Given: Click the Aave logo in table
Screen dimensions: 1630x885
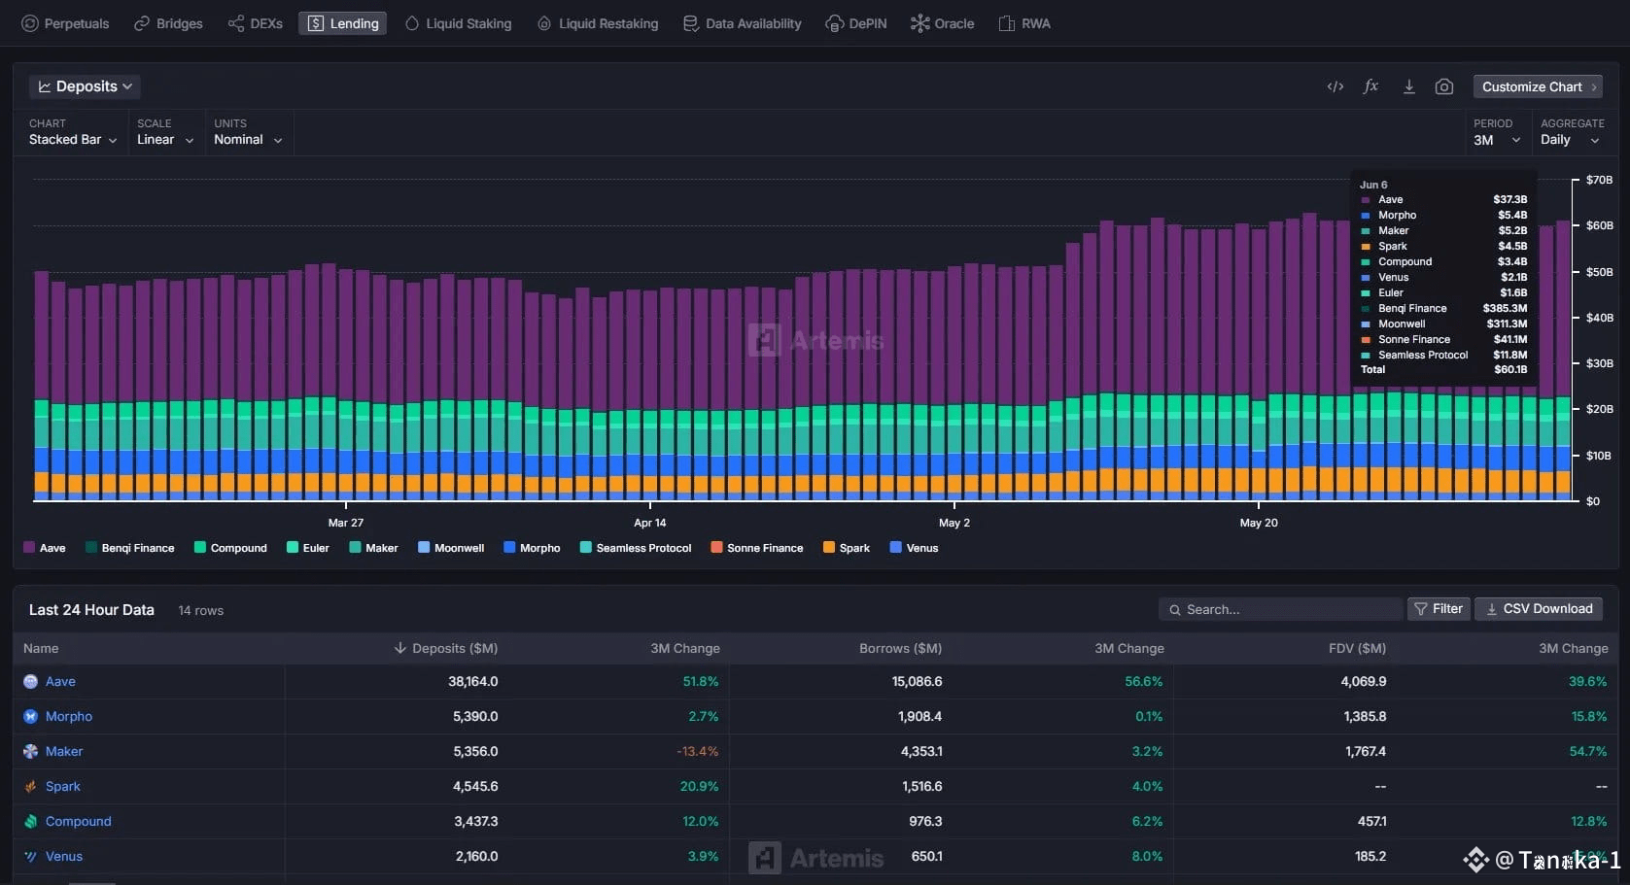Looking at the screenshot, I should click(x=30, y=682).
